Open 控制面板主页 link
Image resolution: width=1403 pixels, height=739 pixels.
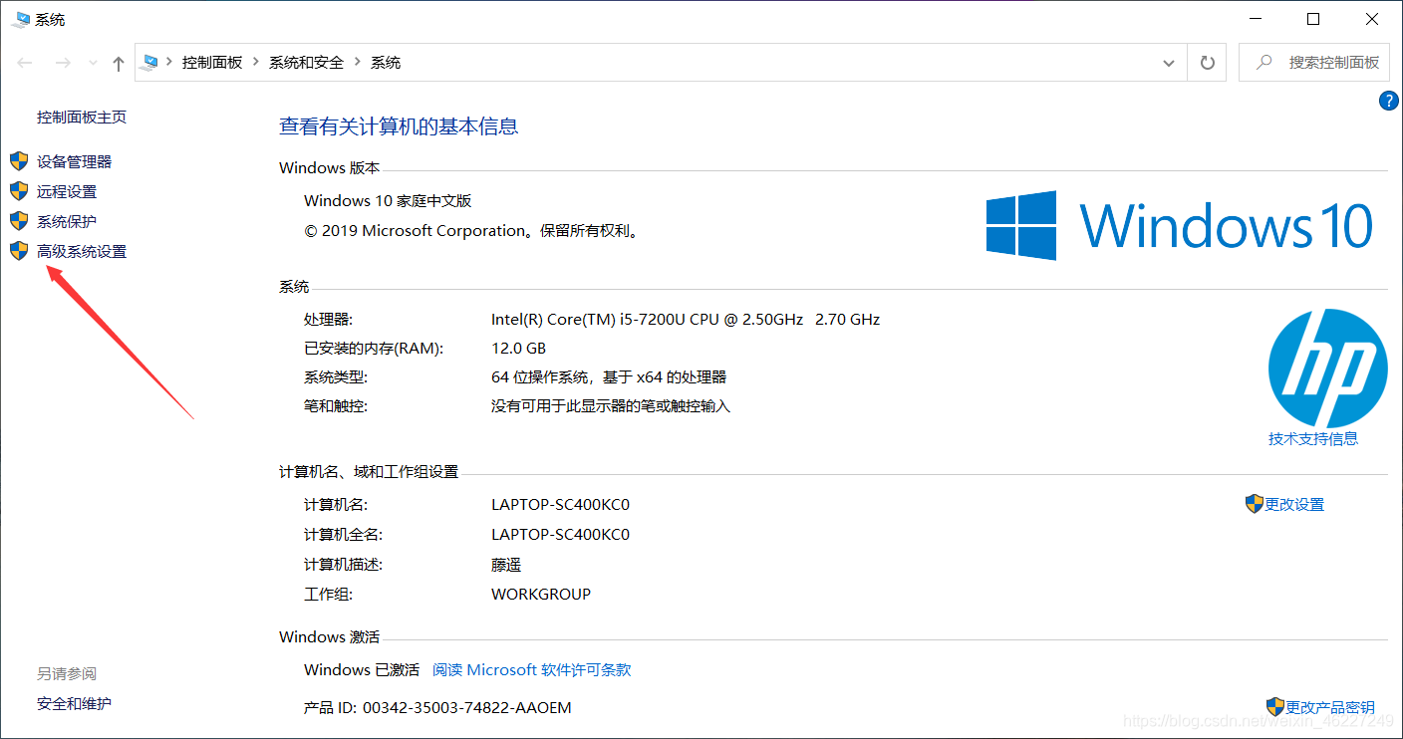[x=82, y=117]
